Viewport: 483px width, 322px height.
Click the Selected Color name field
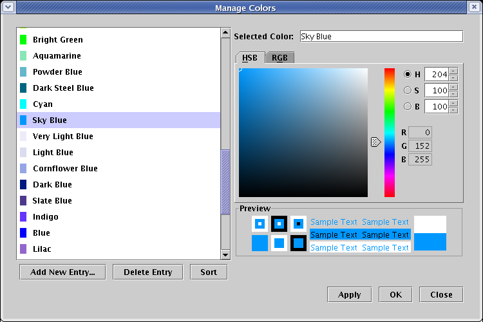(x=381, y=37)
